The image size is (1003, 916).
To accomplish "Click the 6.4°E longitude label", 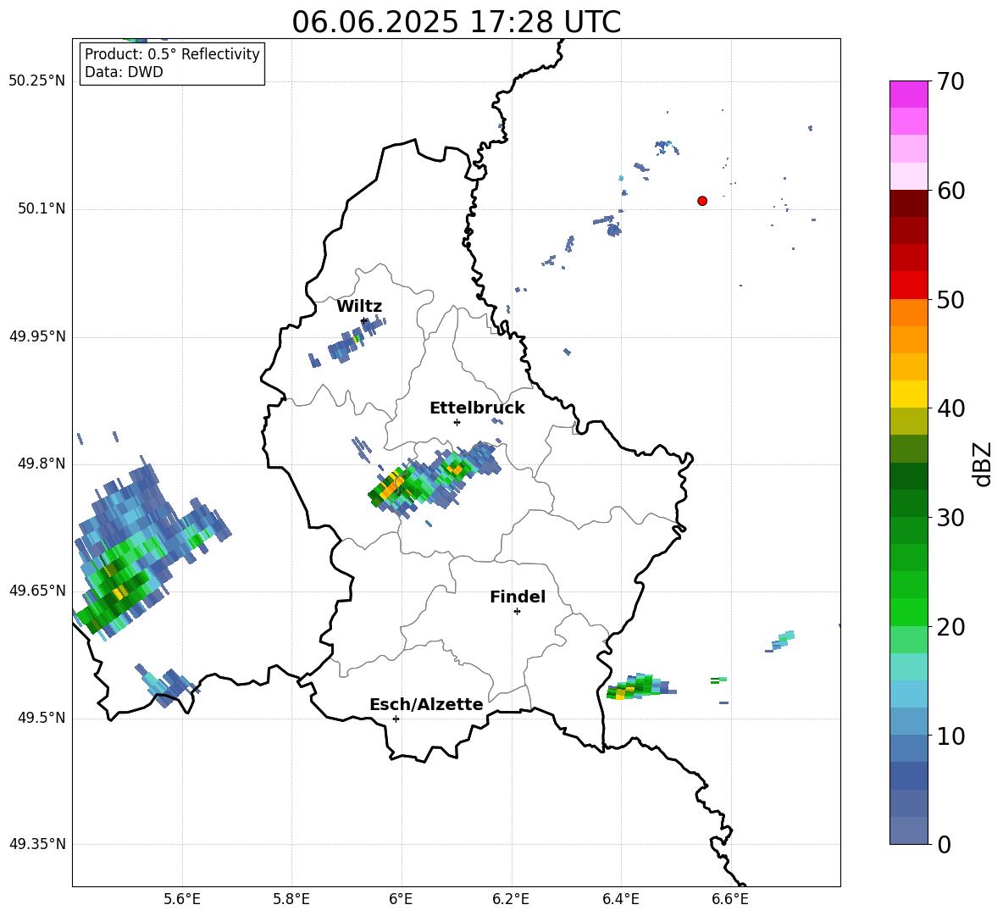I will [x=620, y=899].
